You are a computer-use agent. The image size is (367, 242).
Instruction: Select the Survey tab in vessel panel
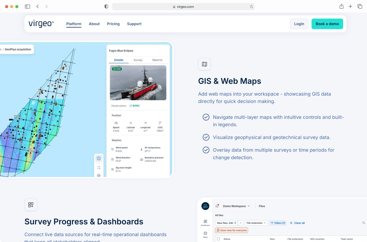[138, 60]
